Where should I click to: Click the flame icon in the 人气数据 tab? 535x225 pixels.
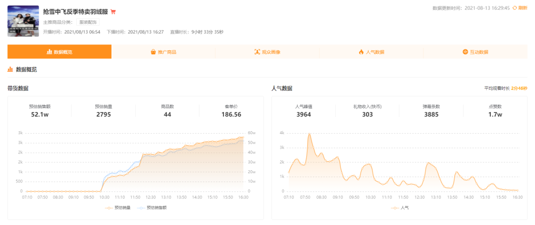pos(361,52)
